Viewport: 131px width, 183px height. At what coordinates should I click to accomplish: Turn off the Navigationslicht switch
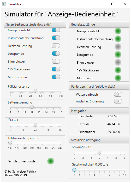point(56,30)
